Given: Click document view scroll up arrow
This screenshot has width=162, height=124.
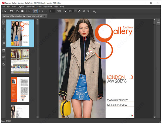Looking at the screenshot, I should (x=154, y=19).
